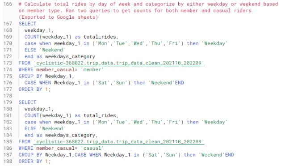
Task: Click line number 188 in the gutter
Action: pyautogui.click(x=8, y=162)
